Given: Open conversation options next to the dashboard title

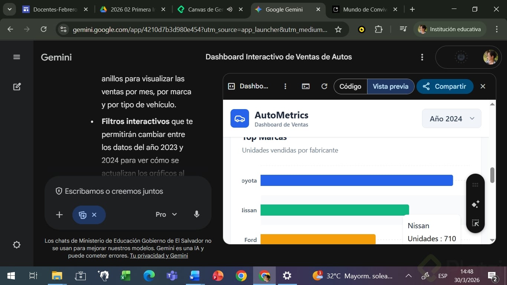Looking at the screenshot, I should [422, 57].
